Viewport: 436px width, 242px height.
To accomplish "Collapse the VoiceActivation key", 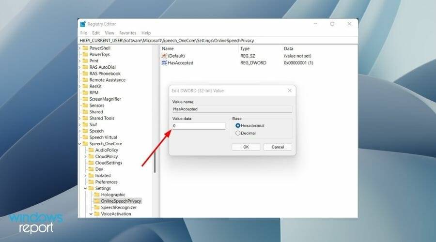I will (91, 214).
